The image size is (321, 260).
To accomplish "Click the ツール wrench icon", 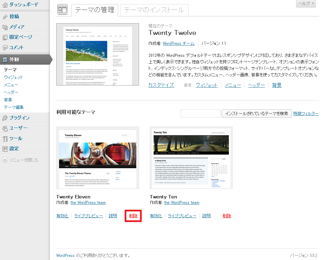I will [x=5, y=139].
